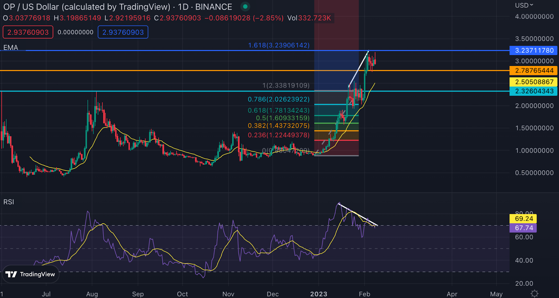Click the open value O3.03776918

coord(27,18)
